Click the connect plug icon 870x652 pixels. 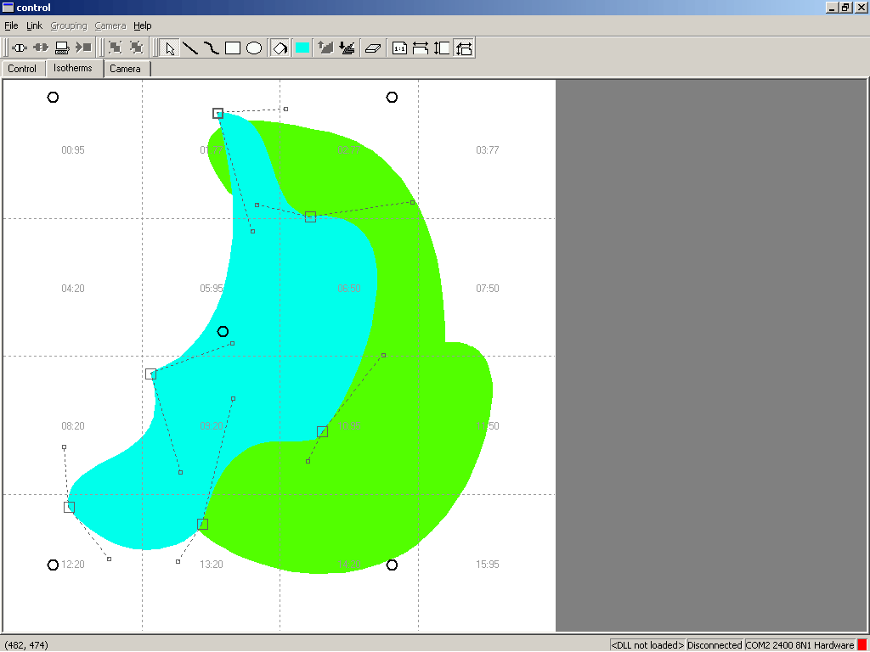point(20,48)
